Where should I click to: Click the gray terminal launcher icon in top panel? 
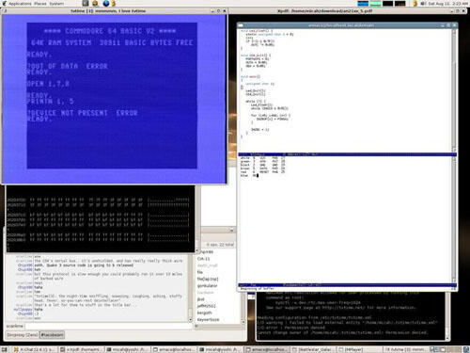pos(86,4)
